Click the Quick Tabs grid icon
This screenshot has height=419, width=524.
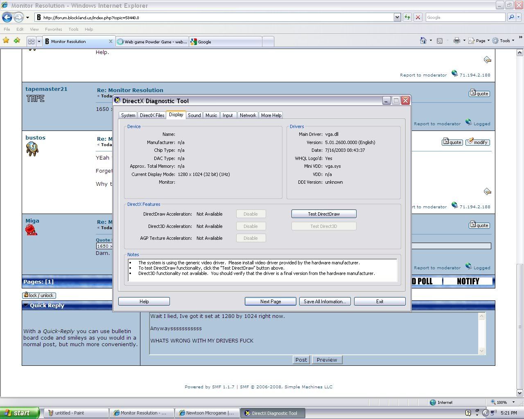31,41
